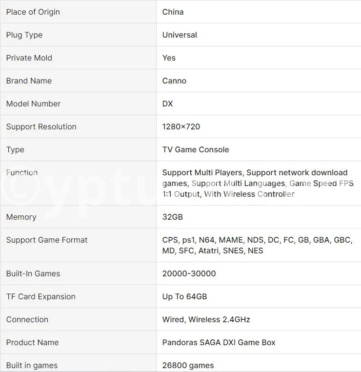Select the "TV Game Console" type value
The width and height of the screenshot is (361, 372).
(x=195, y=149)
